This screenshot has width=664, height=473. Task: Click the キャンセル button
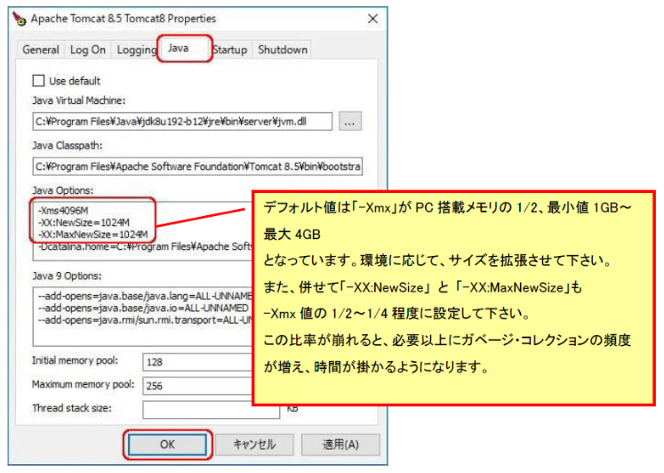click(x=254, y=444)
